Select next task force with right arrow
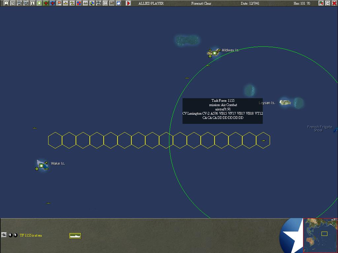Screen dimensions: 338x253 (x=15, y=235)
